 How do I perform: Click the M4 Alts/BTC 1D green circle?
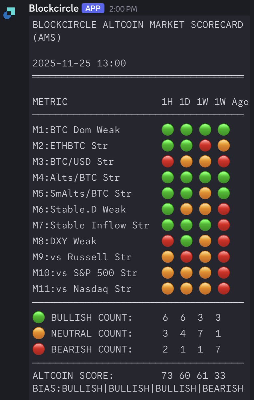186,178
